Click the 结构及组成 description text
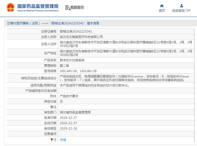 point(124,78)
